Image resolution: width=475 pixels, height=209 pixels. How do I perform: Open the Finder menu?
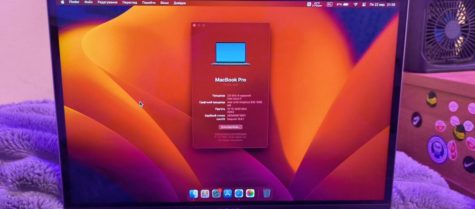click(x=74, y=2)
